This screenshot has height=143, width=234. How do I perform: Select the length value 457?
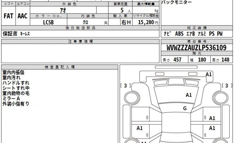click(177, 60)
